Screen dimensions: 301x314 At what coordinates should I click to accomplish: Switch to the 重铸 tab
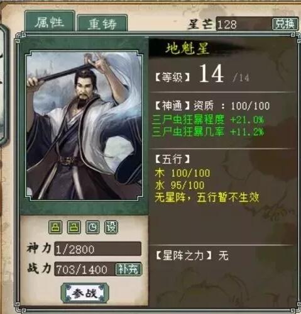[x=102, y=24]
